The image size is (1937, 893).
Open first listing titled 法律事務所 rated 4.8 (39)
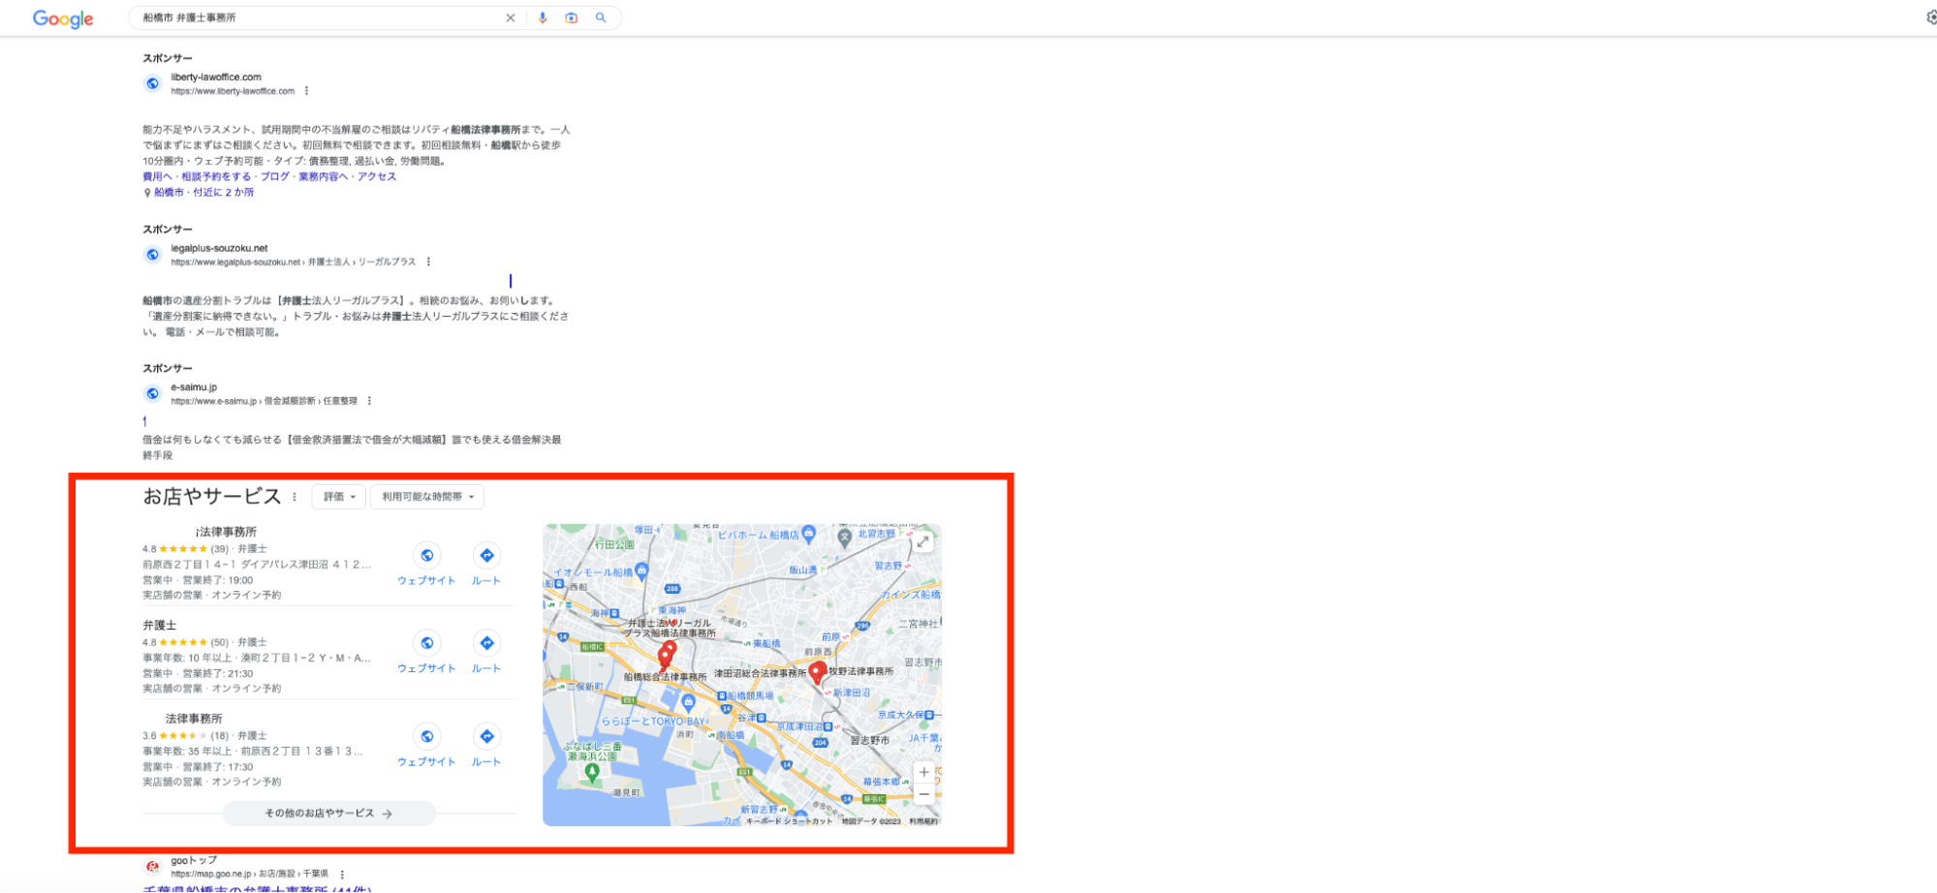pyautogui.click(x=227, y=532)
